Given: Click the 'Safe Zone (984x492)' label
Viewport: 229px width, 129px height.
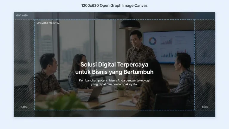Looking at the screenshot, I should [48, 23].
